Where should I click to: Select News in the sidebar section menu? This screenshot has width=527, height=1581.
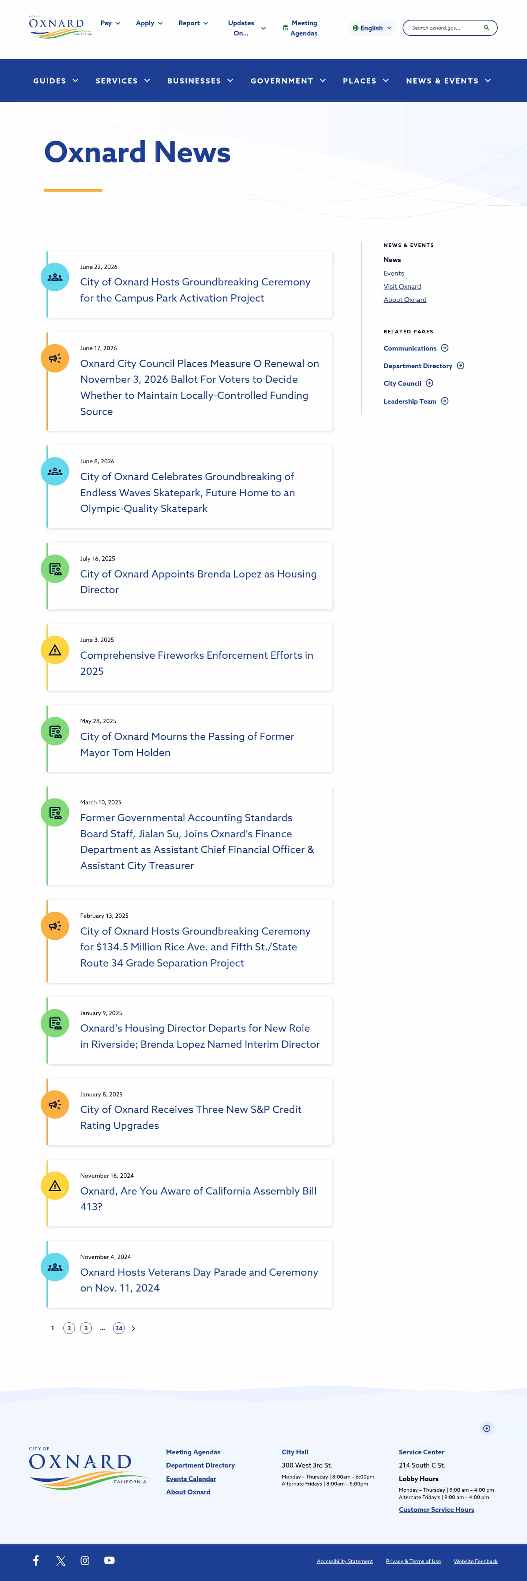(392, 260)
